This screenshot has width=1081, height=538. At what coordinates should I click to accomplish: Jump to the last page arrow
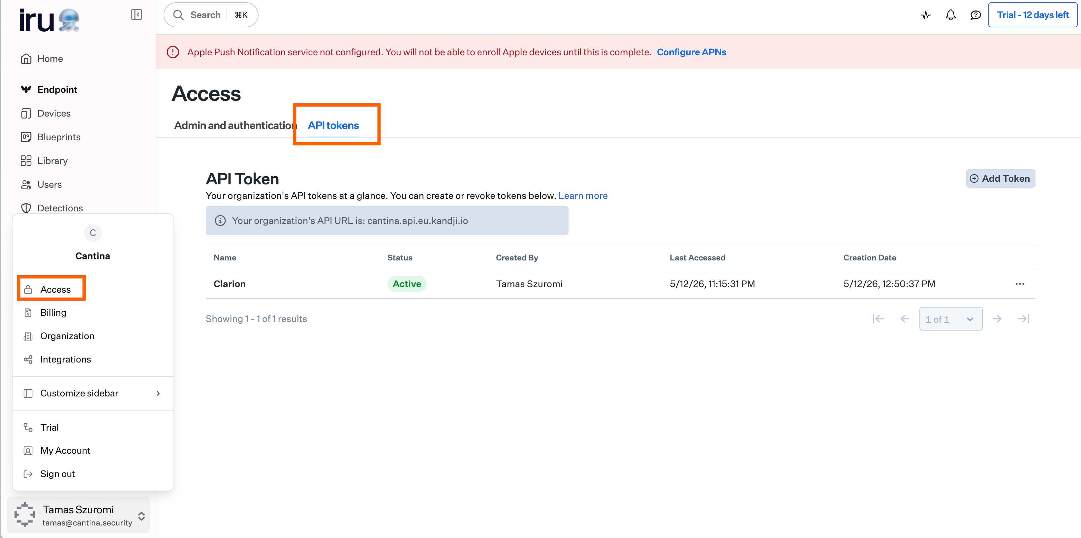1024,319
